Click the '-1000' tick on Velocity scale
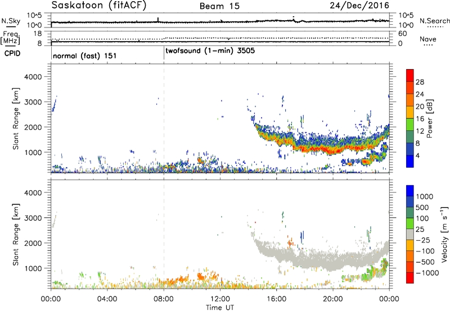 tap(427, 273)
